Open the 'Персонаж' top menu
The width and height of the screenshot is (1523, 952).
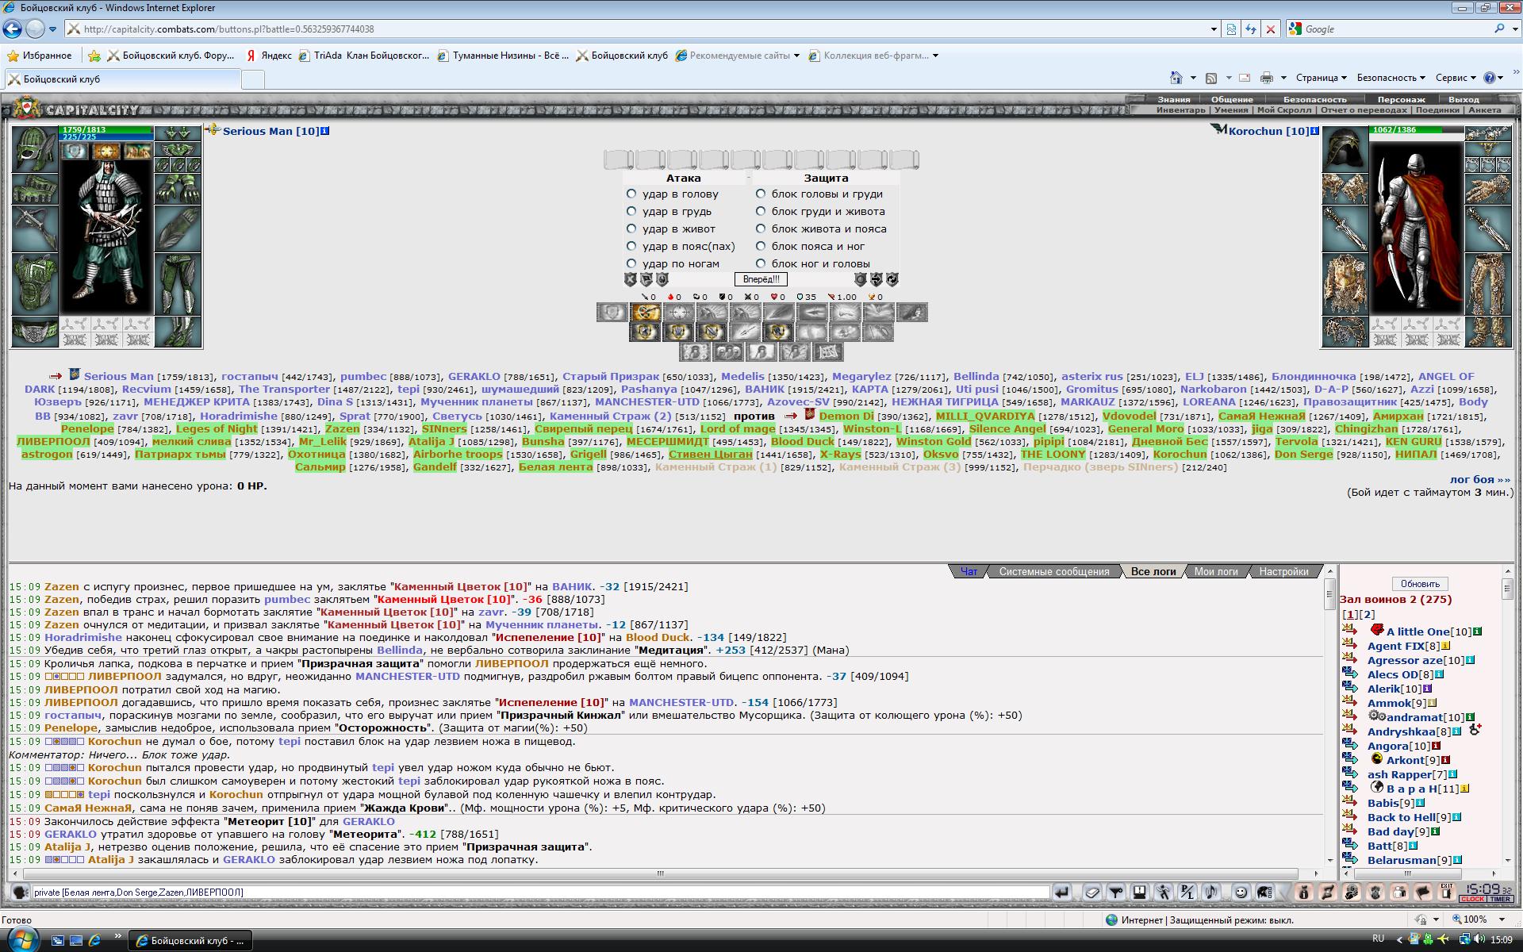click(1401, 100)
